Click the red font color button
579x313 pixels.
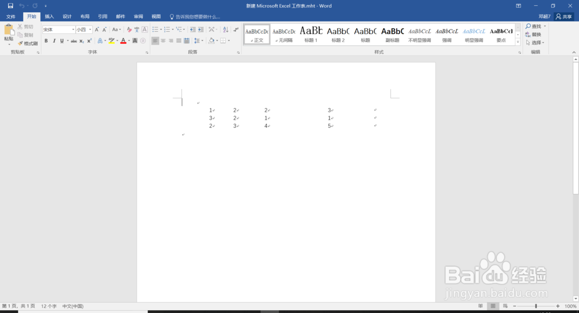pyautogui.click(x=123, y=41)
